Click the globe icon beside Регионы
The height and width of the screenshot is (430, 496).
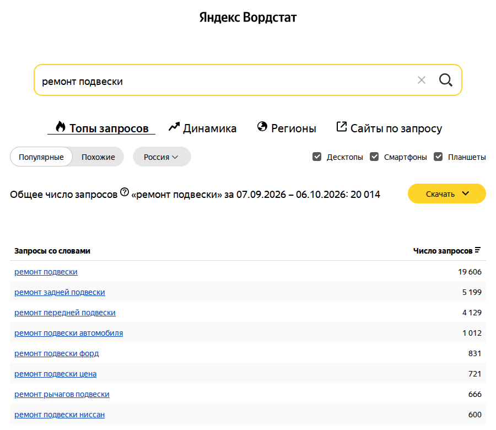(x=262, y=126)
